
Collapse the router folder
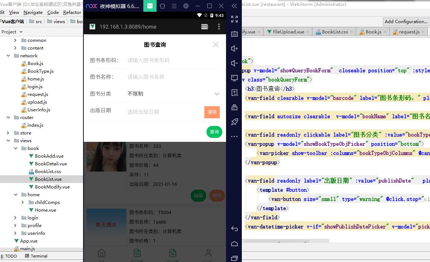coord(8,117)
